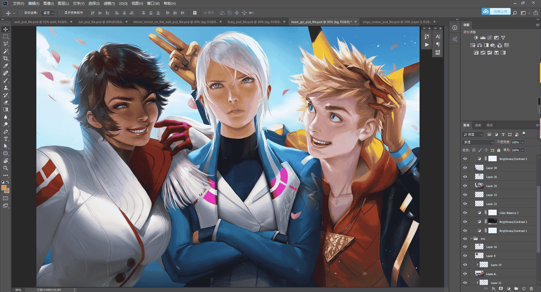The image size is (541, 292).
Task: Select the Polygonal Lasso tool
Action: (x=6, y=44)
